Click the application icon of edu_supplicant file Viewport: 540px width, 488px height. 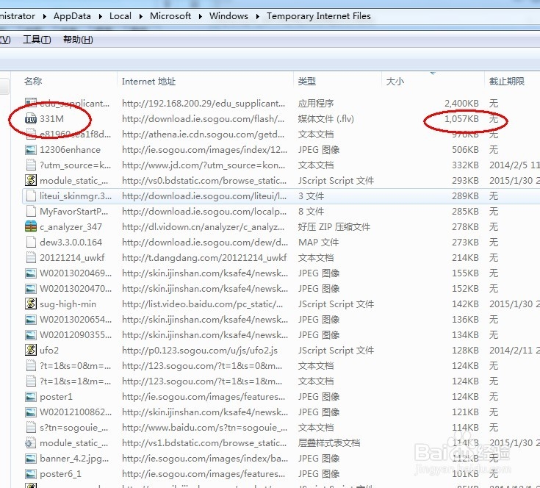point(31,104)
